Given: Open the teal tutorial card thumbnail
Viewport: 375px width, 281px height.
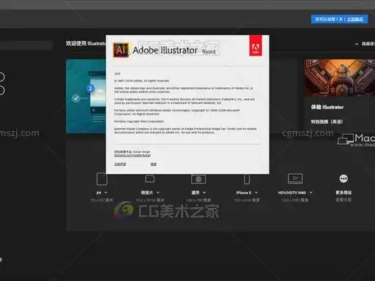Looking at the screenshot, I should tap(86, 96).
